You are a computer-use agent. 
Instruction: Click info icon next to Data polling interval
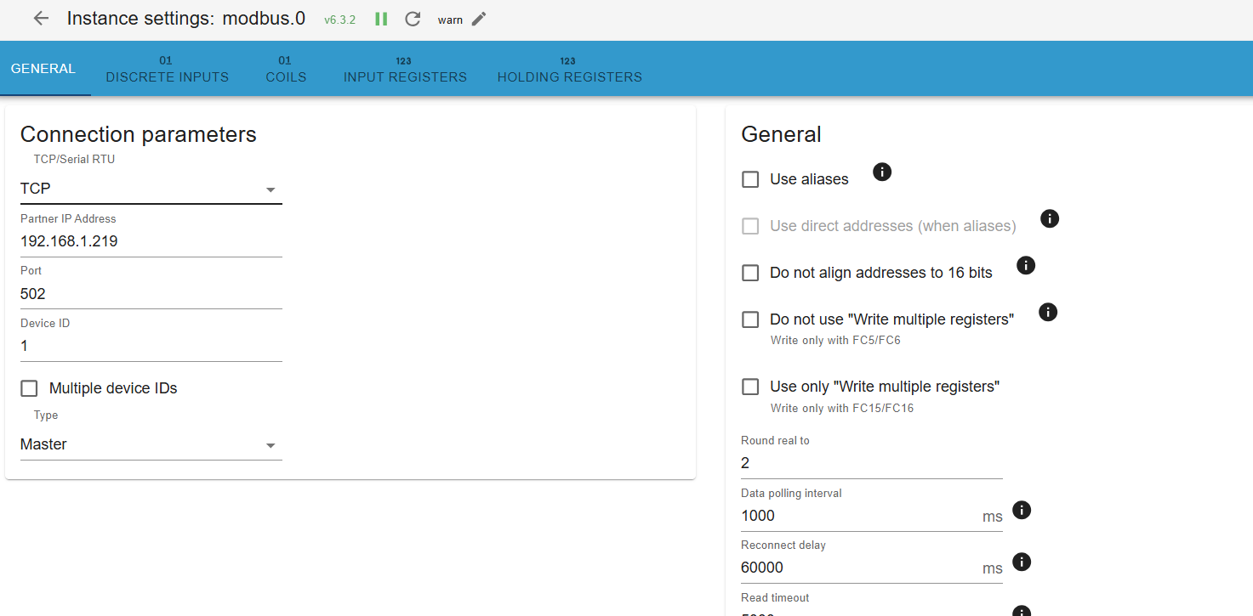click(x=1022, y=510)
